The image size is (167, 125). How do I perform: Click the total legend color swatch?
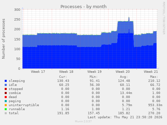(x=6, y=113)
